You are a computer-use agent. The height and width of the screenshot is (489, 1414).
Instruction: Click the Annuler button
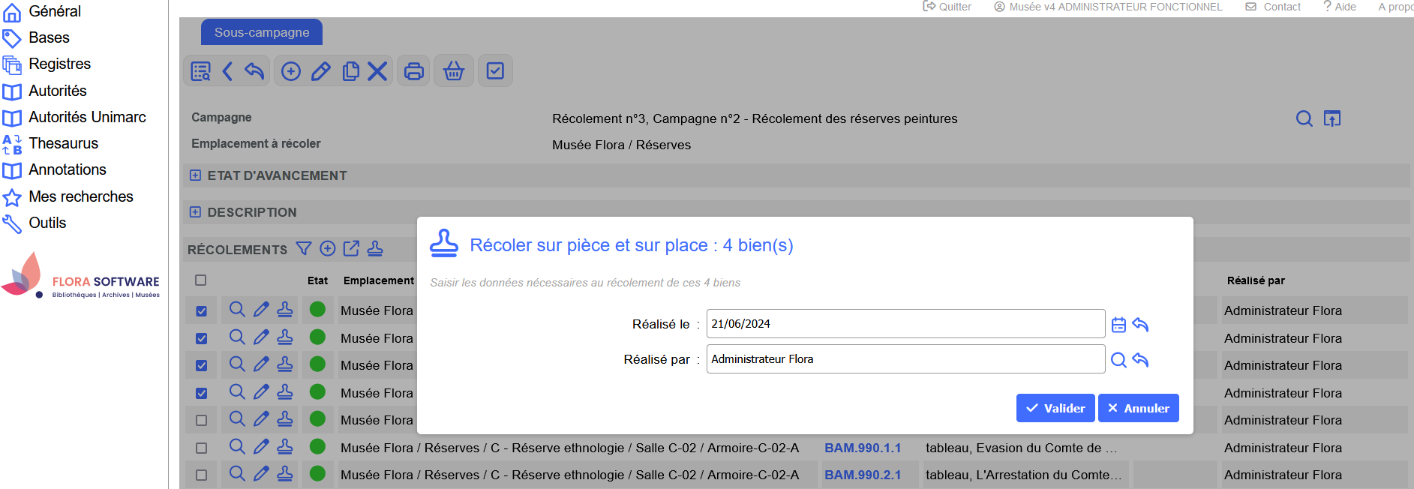(x=1138, y=408)
